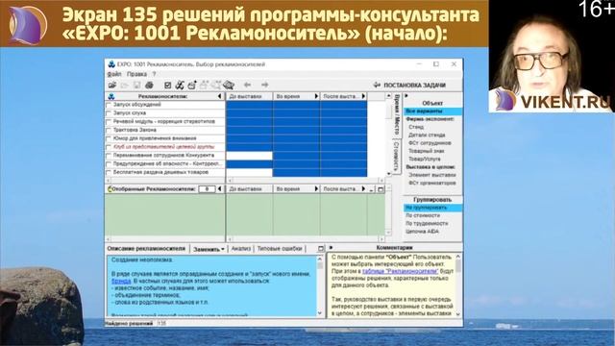Maximize the selected carriers pane
This screenshot has height=346, width=615.
click(x=381, y=189)
